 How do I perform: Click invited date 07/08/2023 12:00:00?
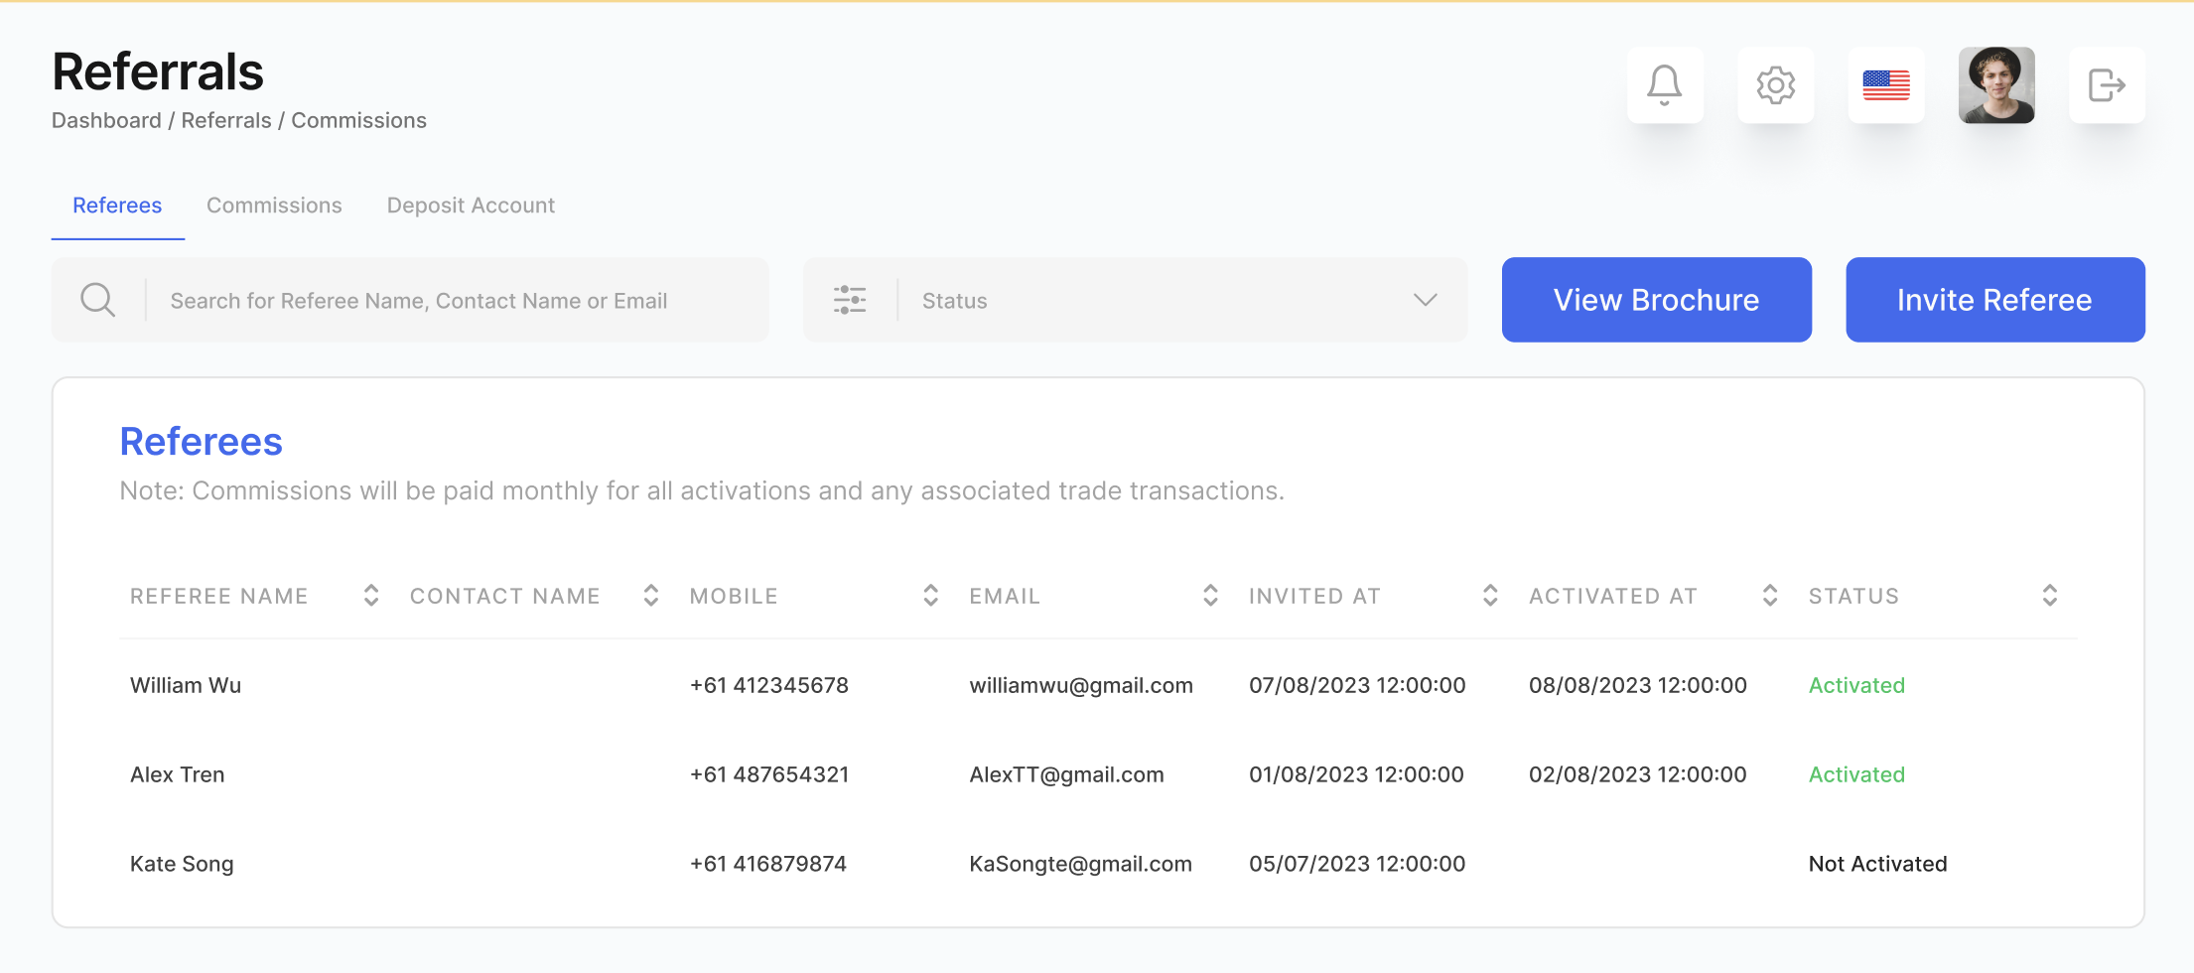[1357, 685]
